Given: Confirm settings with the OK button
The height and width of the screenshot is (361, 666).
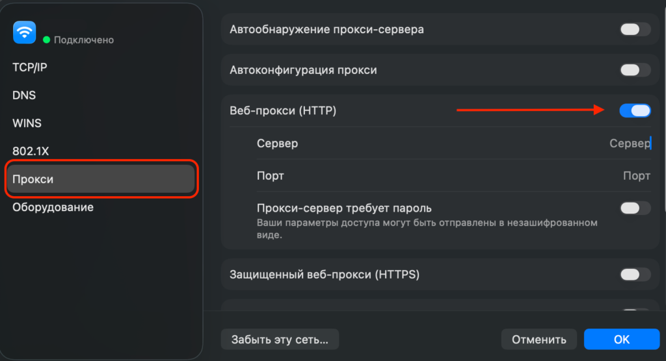Looking at the screenshot, I should click(x=622, y=339).
